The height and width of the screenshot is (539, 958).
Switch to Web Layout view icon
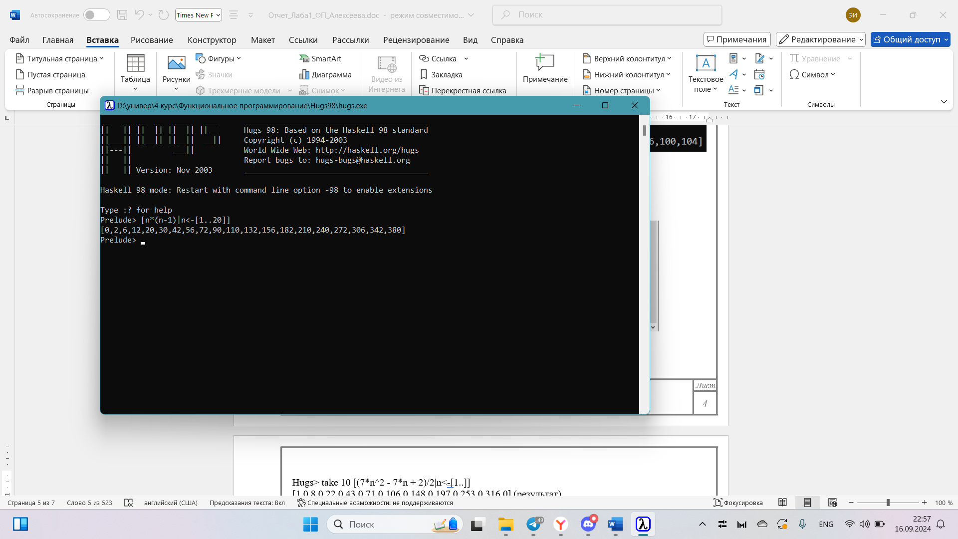832,503
